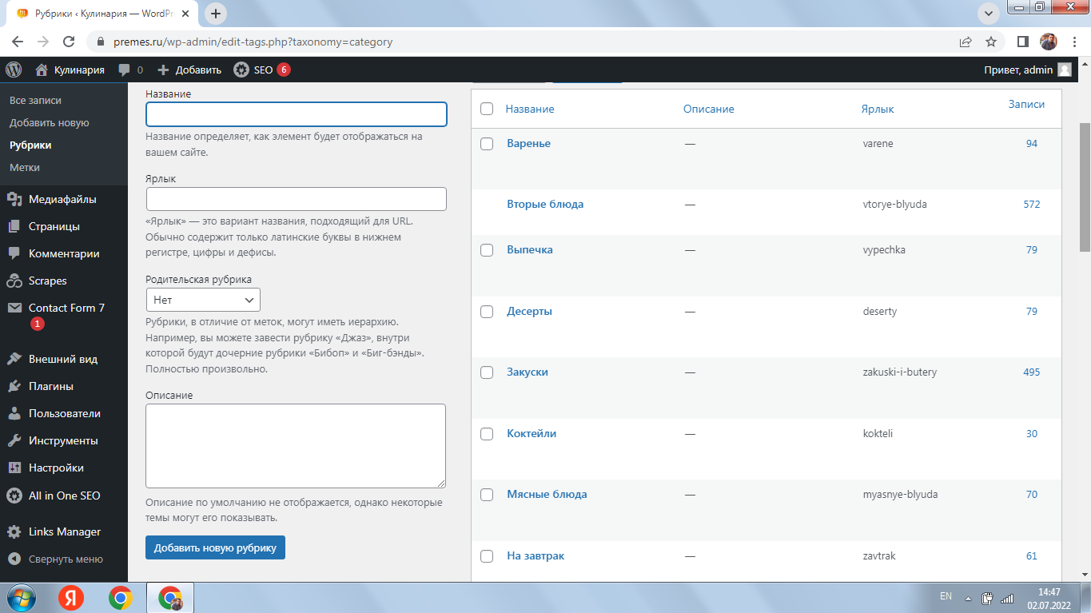Open Все записи submenu item
The width and height of the screenshot is (1091, 613).
tap(35, 100)
